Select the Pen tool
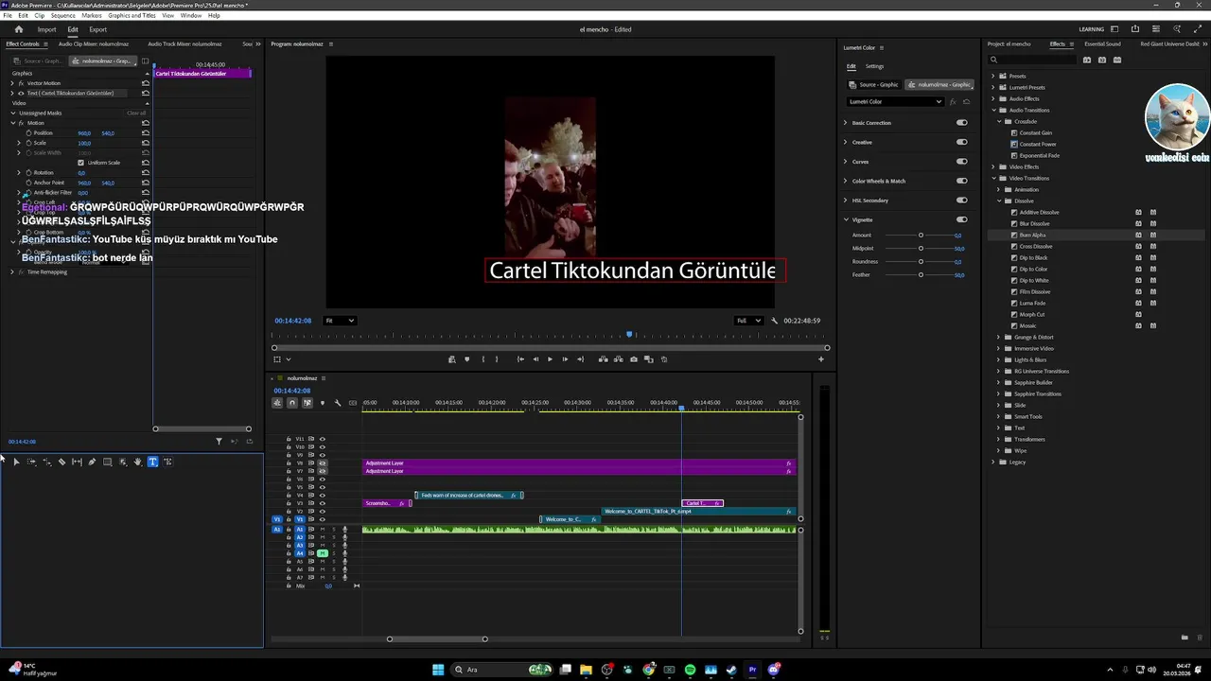The height and width of the screenshot is (681, 1211). tap(92, 462)
